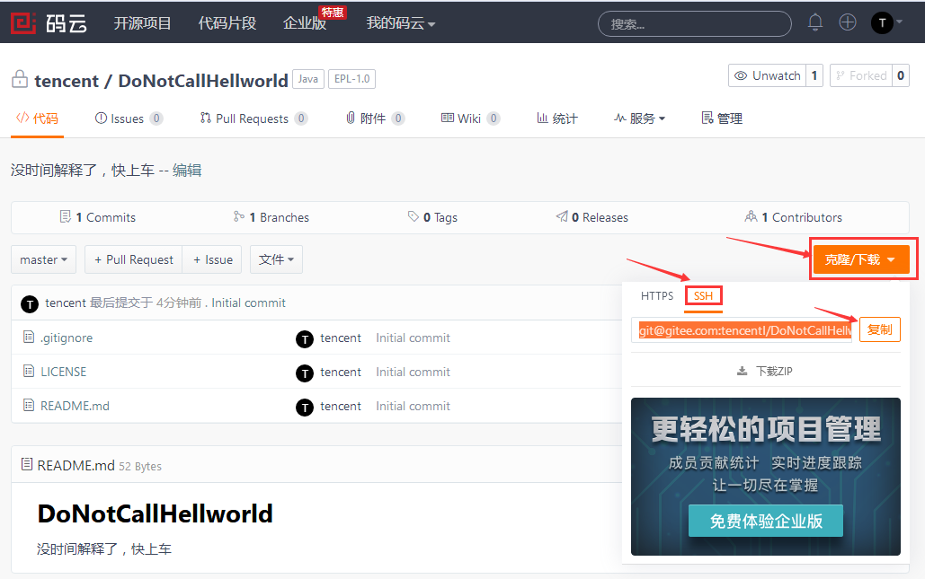Click the + Pull Request button
The width and height of the screenshot is (925, 579).
click(134, 259)
